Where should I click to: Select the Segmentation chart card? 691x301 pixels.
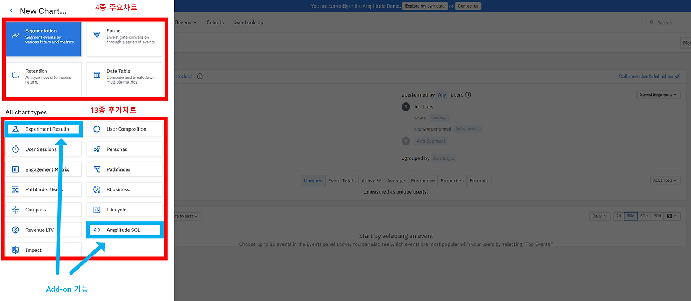click(x=44, y=39)
